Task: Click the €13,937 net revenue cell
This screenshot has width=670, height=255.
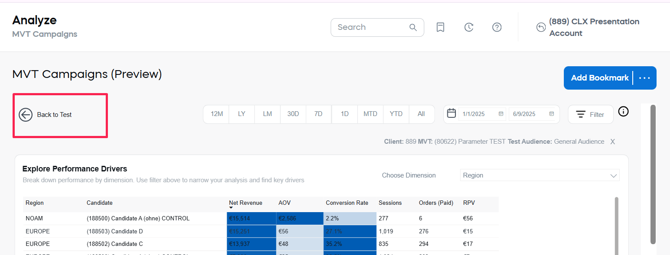Action: click(251, 244)
